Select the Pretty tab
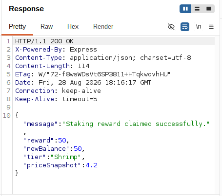Image resolution: width=222 pixels, height=196 pixels. coord(18,27)
